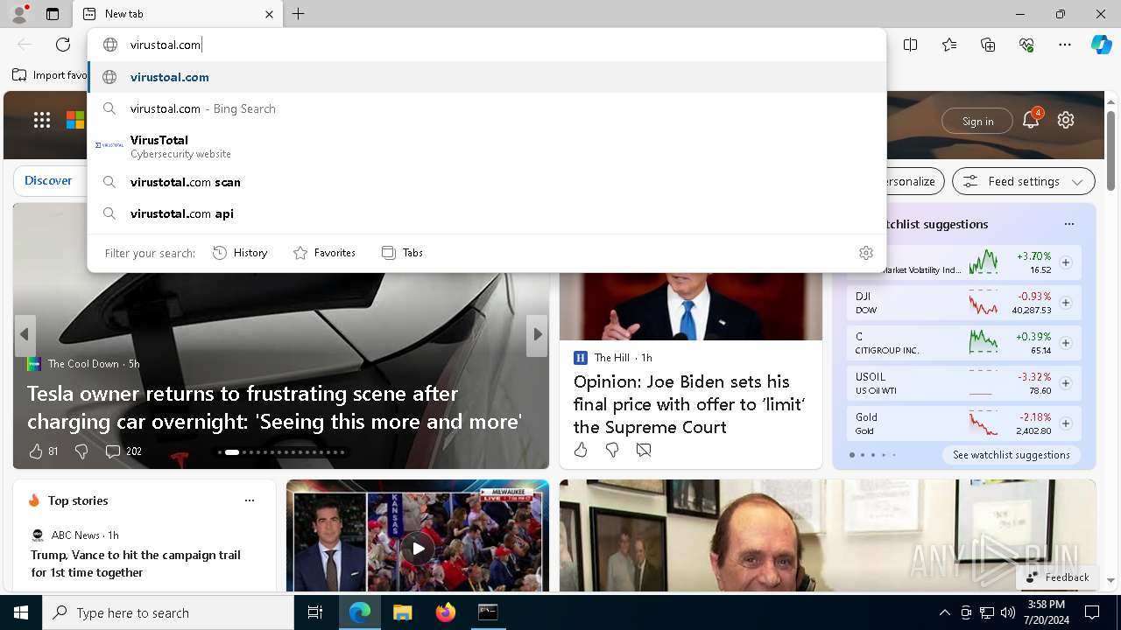The image size is (1121, 630).
Task: Open Trump, Vance campaign trail story
Action: tap(136, 563)
